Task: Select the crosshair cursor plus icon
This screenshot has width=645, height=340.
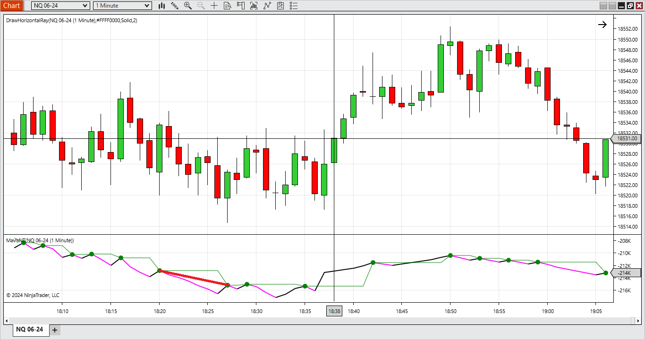Action: click(214, 6)
